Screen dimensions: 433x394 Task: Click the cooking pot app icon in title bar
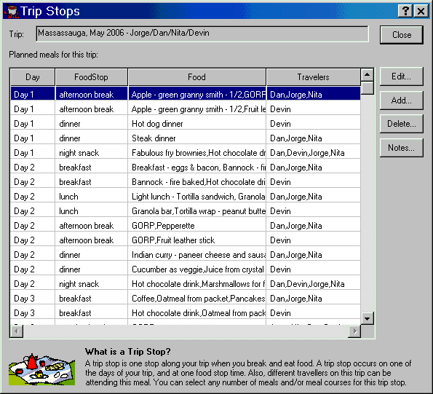(12, 12)
